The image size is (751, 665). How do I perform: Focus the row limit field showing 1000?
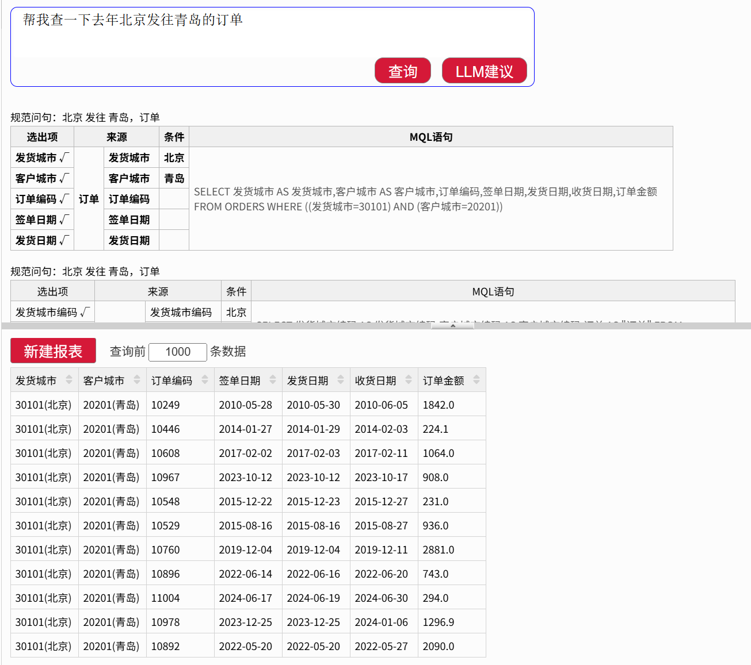[178, 352]
